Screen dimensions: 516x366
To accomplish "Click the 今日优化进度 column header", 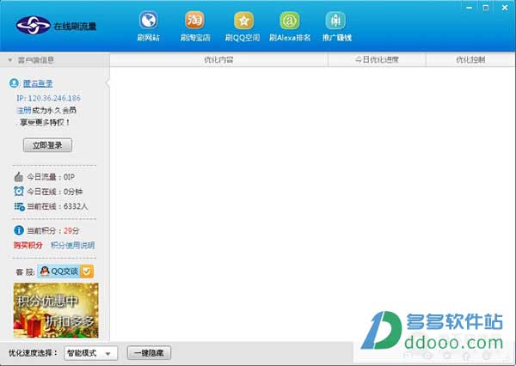I will 377,60.
